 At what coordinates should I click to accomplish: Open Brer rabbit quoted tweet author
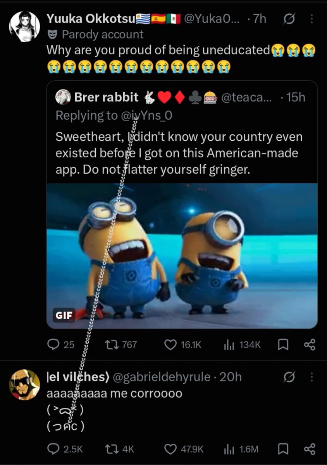(x=106, y=97)
